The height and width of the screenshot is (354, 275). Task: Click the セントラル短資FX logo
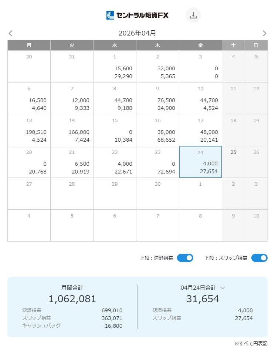point(137,15)
